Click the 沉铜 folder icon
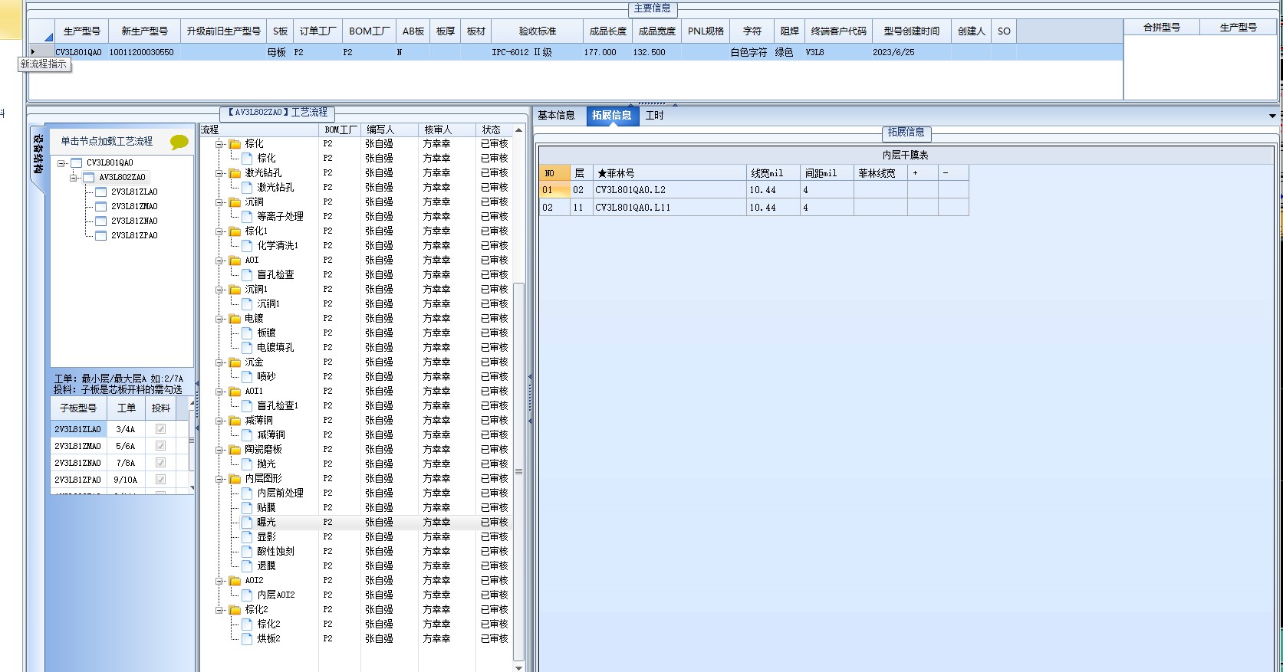1283x672 pixels. point(235,202)
